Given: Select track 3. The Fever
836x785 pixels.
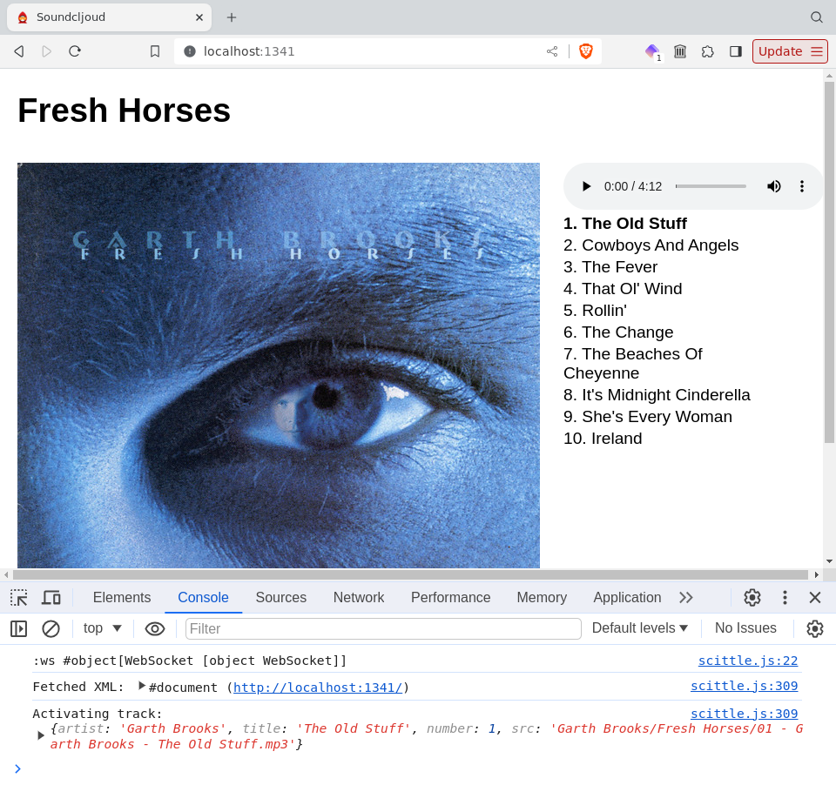Looking at the screenshot, I should pos(610,267).
